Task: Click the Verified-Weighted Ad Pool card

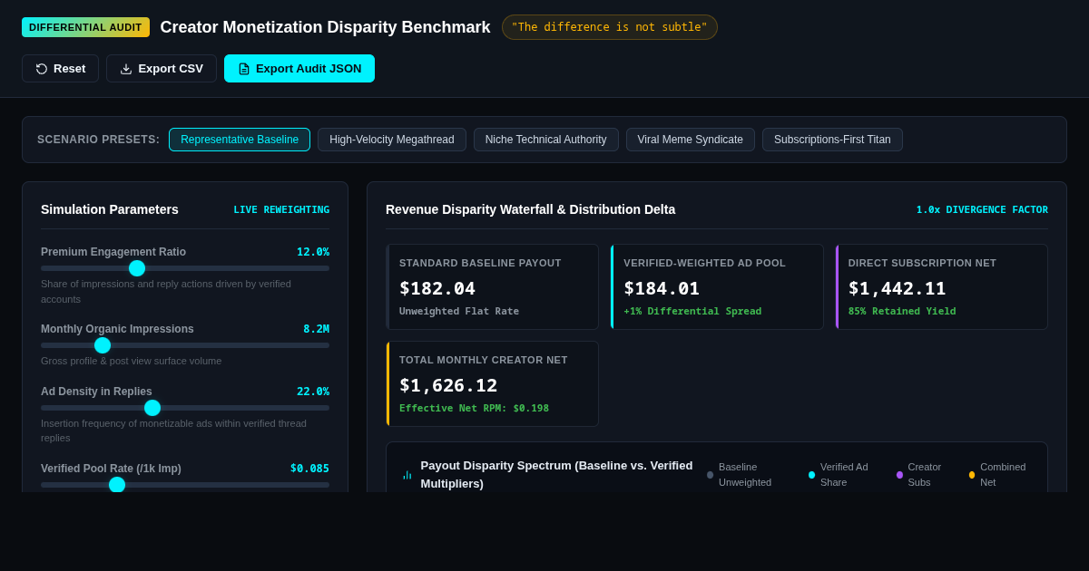Action: pyautogui.click(x=717, y=286)
